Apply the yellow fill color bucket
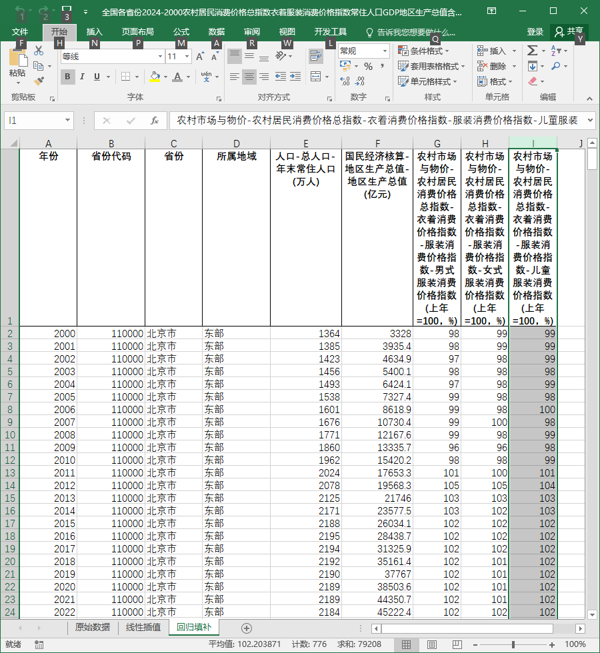This screenshot has width=600, height=653. pyautogui.click(x=155, y=77)
